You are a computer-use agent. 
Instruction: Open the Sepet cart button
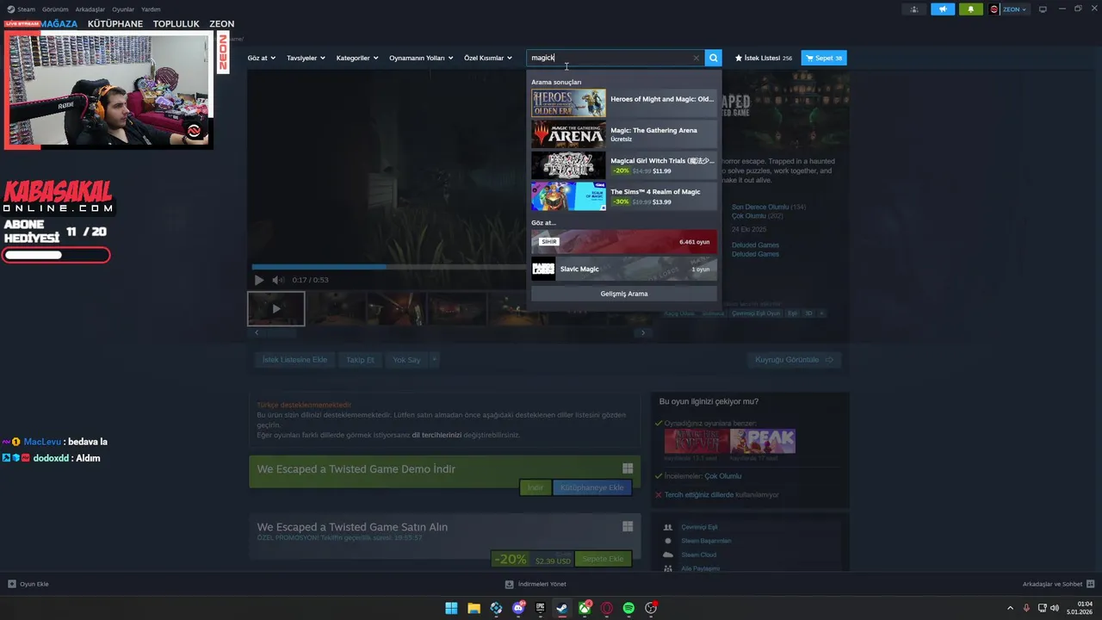pos(824,58)
